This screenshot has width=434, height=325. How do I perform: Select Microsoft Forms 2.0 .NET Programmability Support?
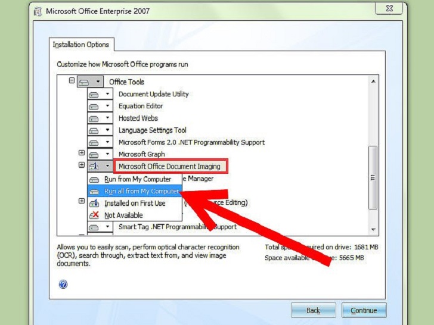click(191, 142)
